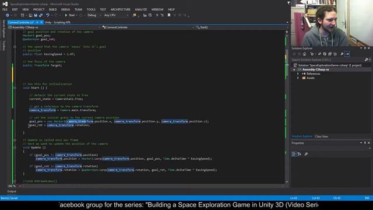Click the Open File toolbar icon

coord(30,15)
